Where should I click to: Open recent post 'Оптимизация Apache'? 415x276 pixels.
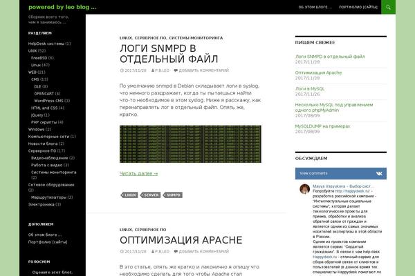pyautogui.click(x=318, y=72)
